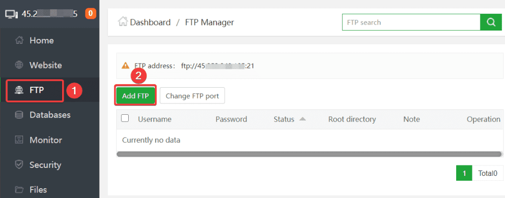505x198 pixels.
Task: Click the Databases stack icon
Action: click(19, 115)
